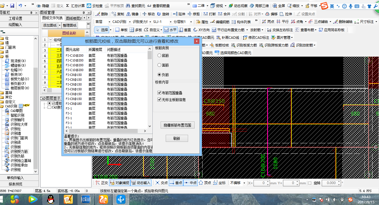Select the 复制 copy tool
The image size is (379, 205).
tap(118, 14)
